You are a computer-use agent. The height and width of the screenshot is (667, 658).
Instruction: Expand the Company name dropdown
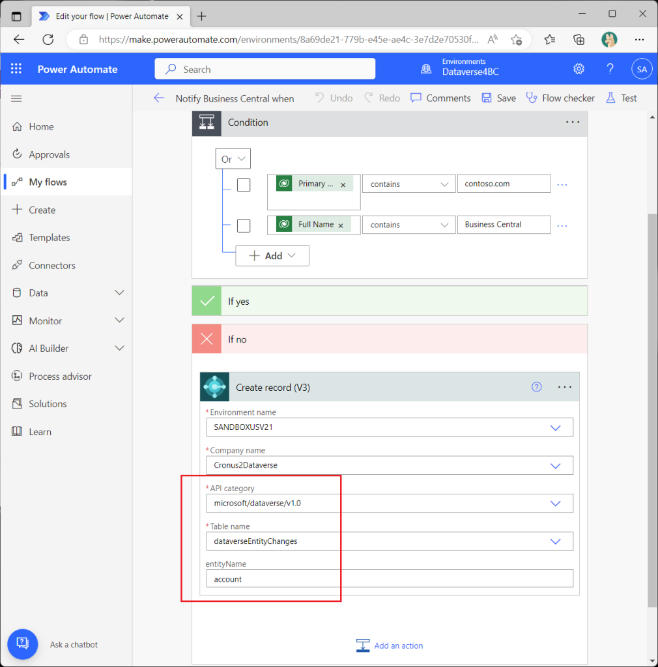[555, 466]
